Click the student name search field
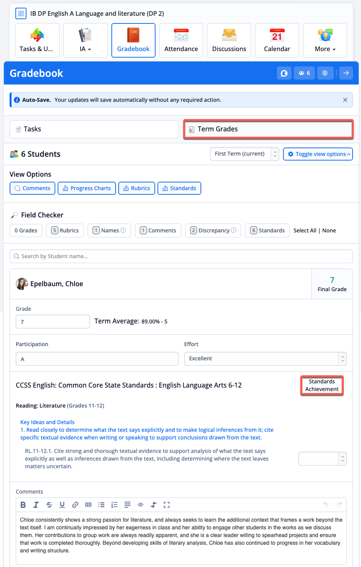Image resolution: width=361 pixels, height=567 pixels. pyautogui.click(x=181, y=256)
